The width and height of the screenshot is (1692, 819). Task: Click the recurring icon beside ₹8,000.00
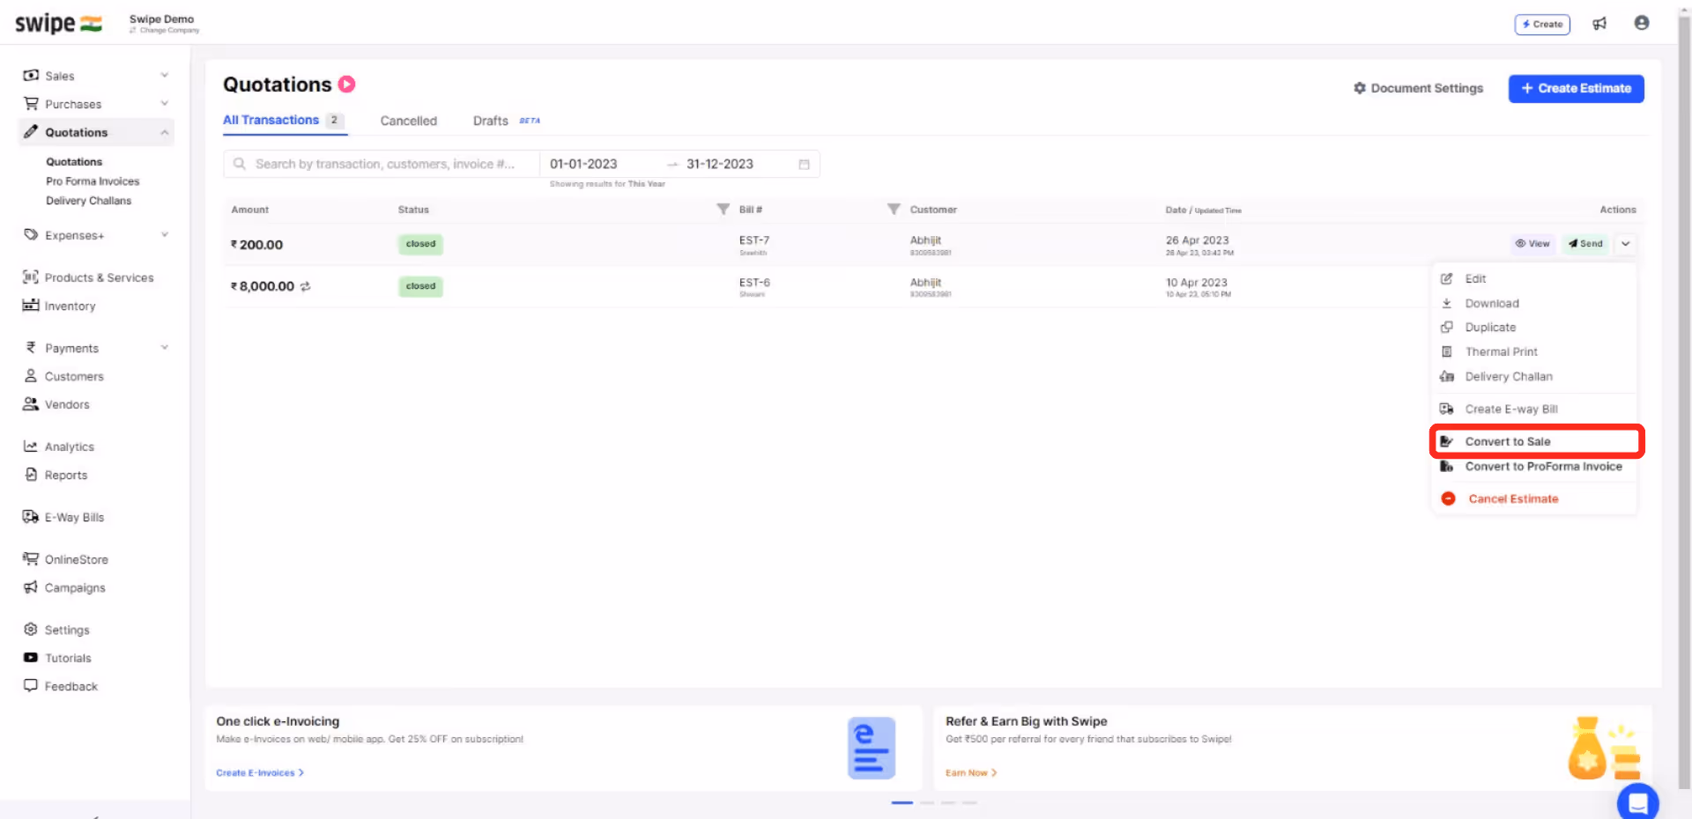[x=306, y=286]
